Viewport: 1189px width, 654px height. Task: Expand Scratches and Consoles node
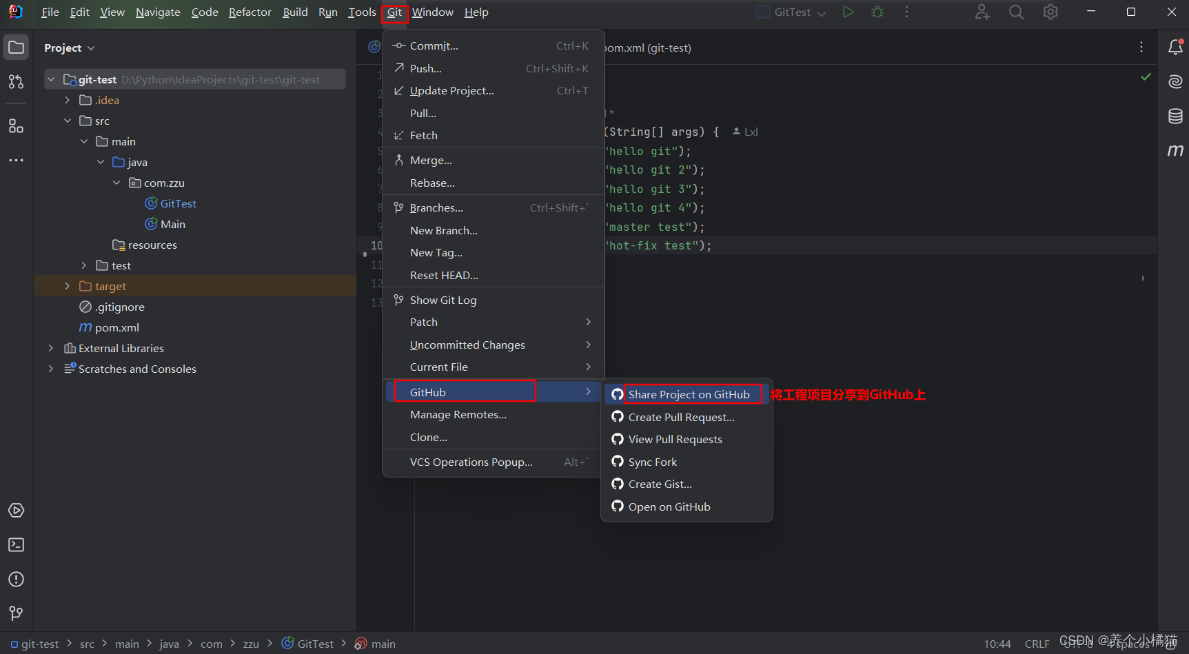point(51,369)
